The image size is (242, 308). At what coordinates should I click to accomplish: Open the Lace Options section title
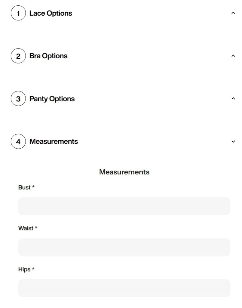click(x=51, y=13)
